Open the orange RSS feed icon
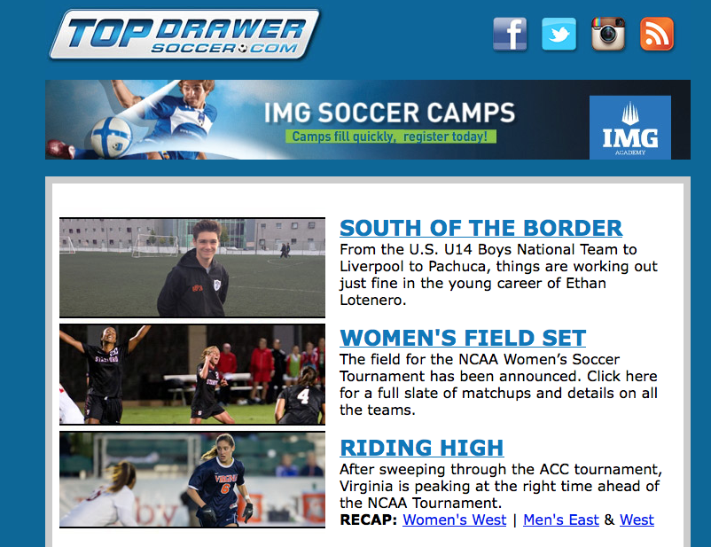This screenshot has height=547, width=711. (x=657, y=34)
